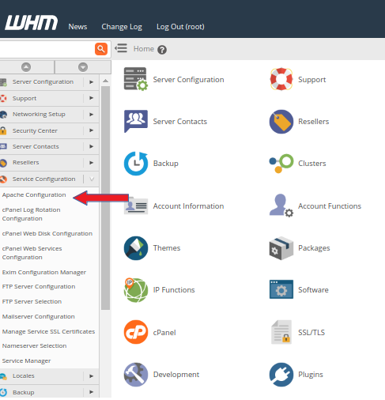Click the WHM logo
This screenshot has height=400, width=385.
pyautogui.click(x=32, y=22)
